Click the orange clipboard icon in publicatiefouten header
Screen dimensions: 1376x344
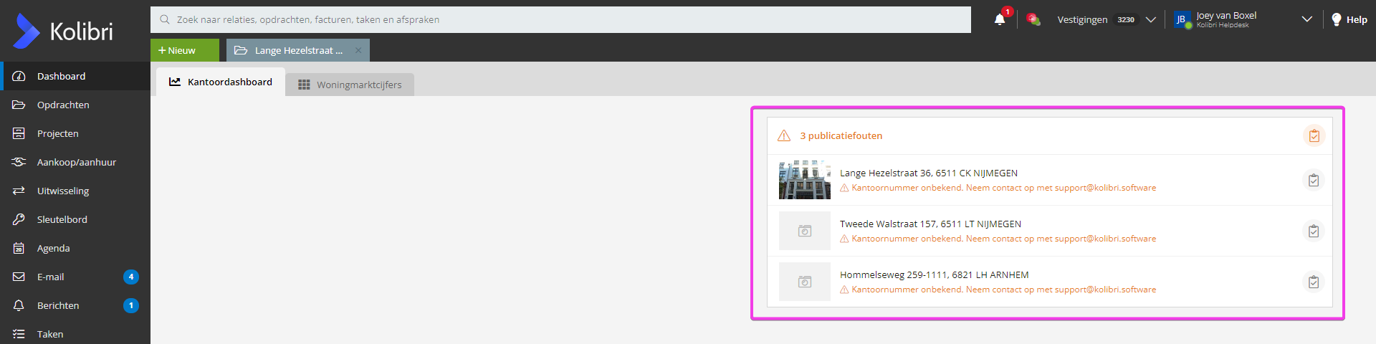tap(1314, 135)
